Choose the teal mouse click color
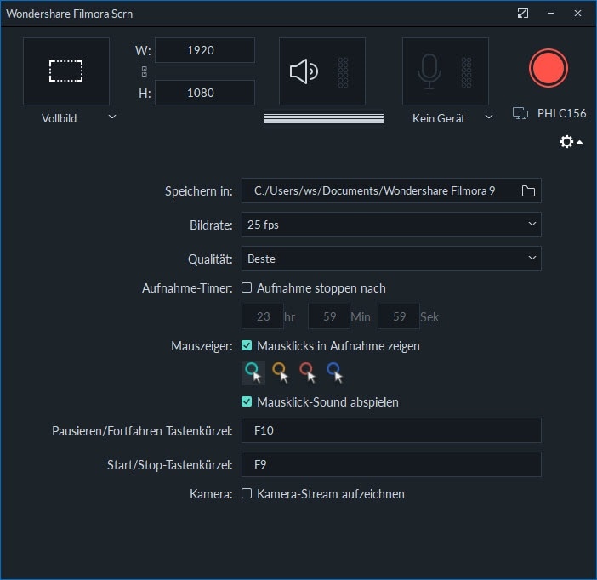Screen dimensions: 597x580 coord(253,372)
